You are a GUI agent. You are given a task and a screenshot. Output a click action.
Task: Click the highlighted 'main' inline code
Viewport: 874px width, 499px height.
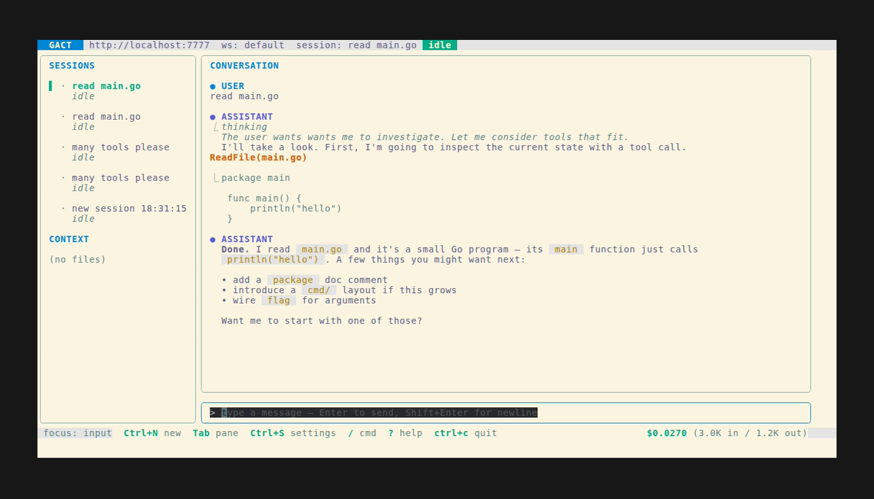[x=566, y=249]
